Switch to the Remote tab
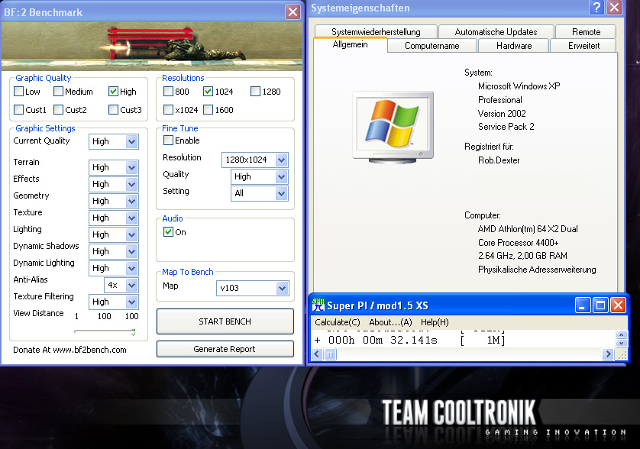This screenshot has width=640, height=449. pyautogui.click(x=586, y=32)
